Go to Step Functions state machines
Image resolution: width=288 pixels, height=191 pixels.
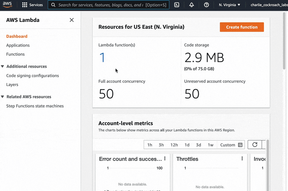(x=35, y=106)
